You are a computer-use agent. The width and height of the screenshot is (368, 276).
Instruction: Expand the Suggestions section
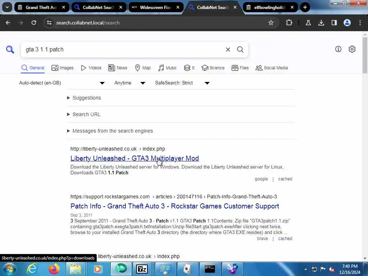[x=84, y=98]
